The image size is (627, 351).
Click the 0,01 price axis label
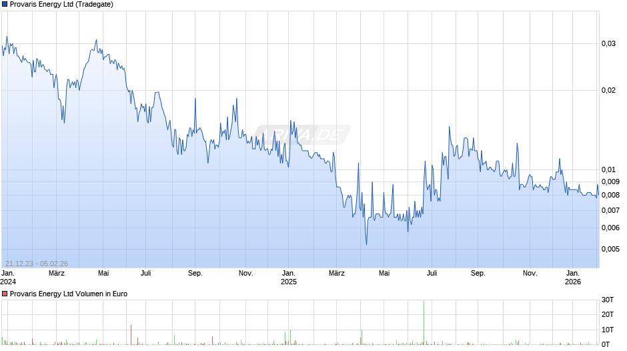tap(608, 169)
